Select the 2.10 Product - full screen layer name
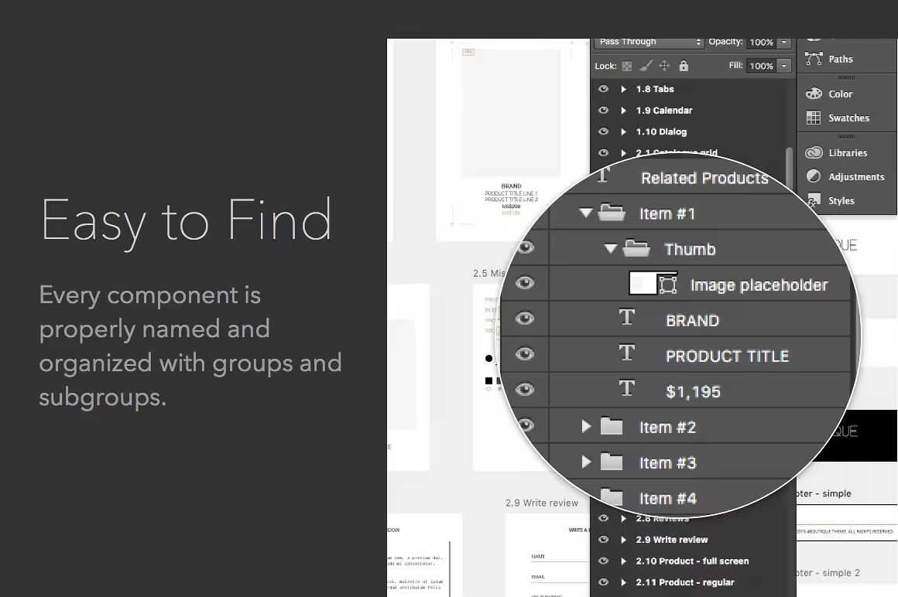The width and height of the screenshot is (898, 597). point(692,561)
